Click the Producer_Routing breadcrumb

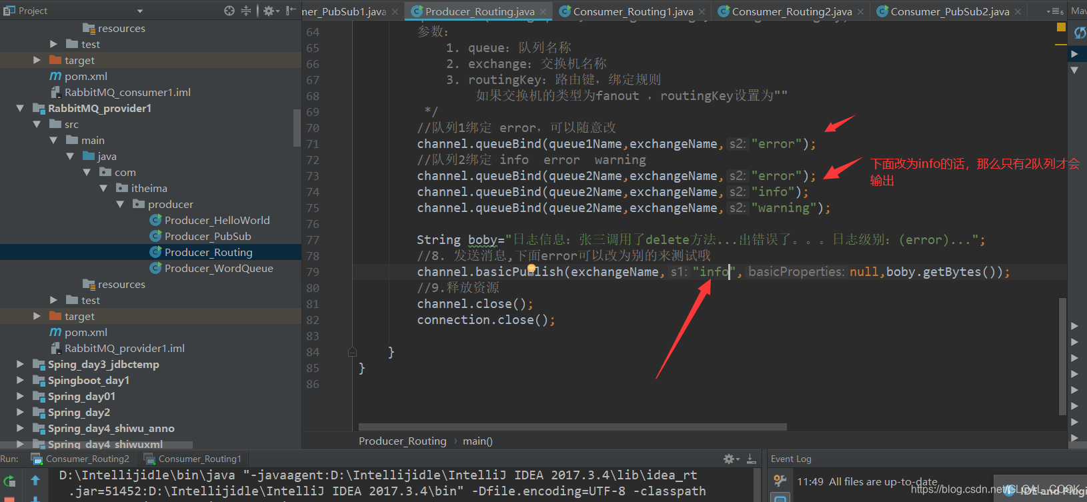pyautogui.click(x=402, y=441)
